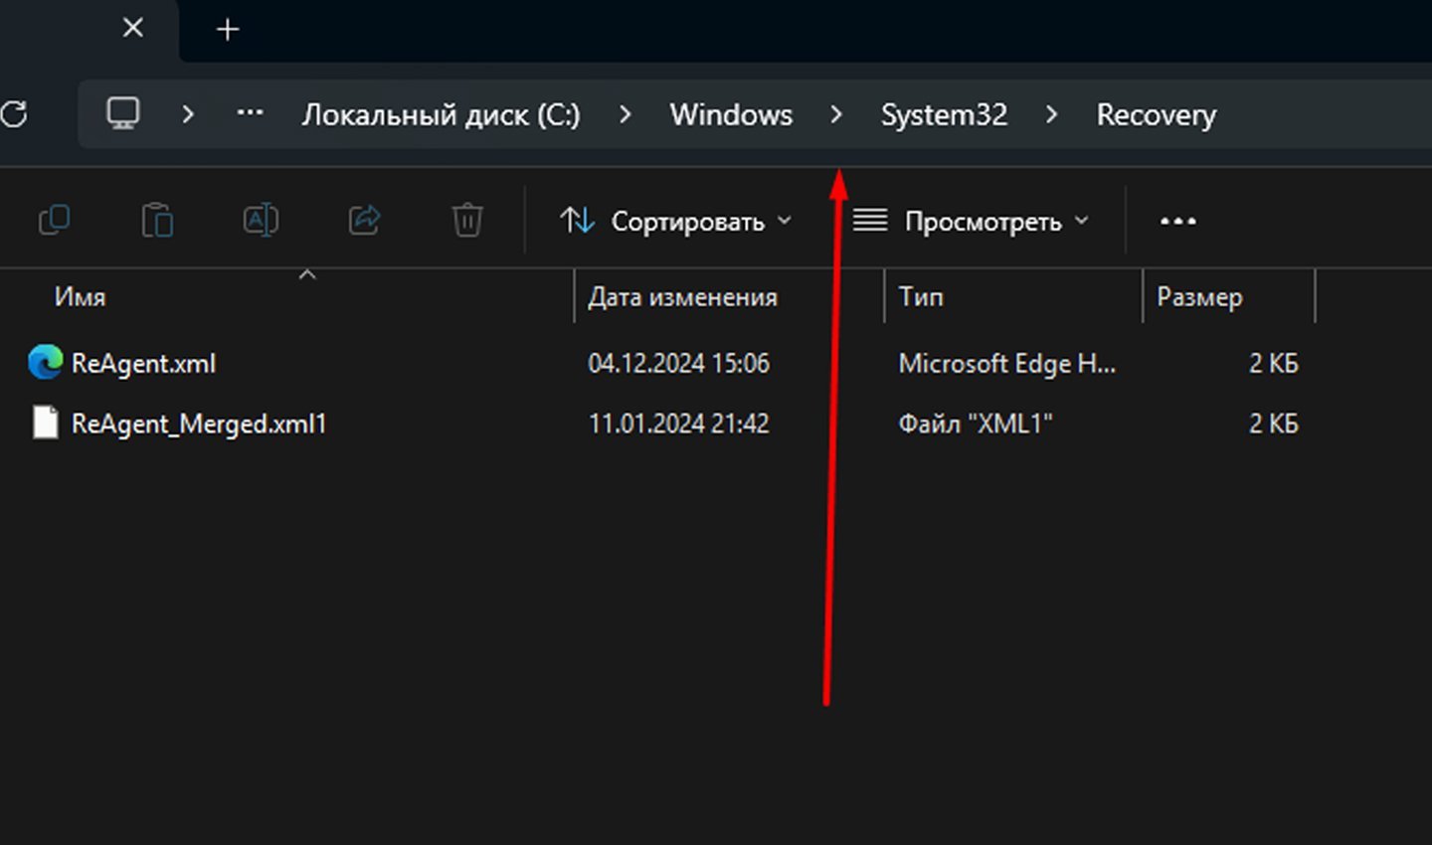
Task: Click the 2 КБ size of ReAgent_Merged.xml1
Action: (1273, 423)
